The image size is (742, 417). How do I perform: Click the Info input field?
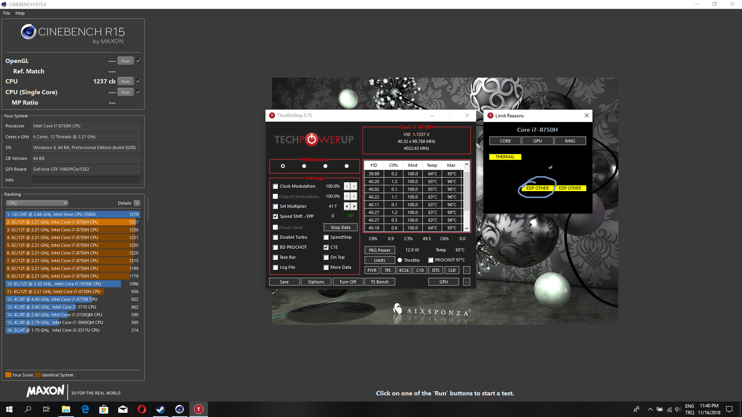click(x=86, y=180)
